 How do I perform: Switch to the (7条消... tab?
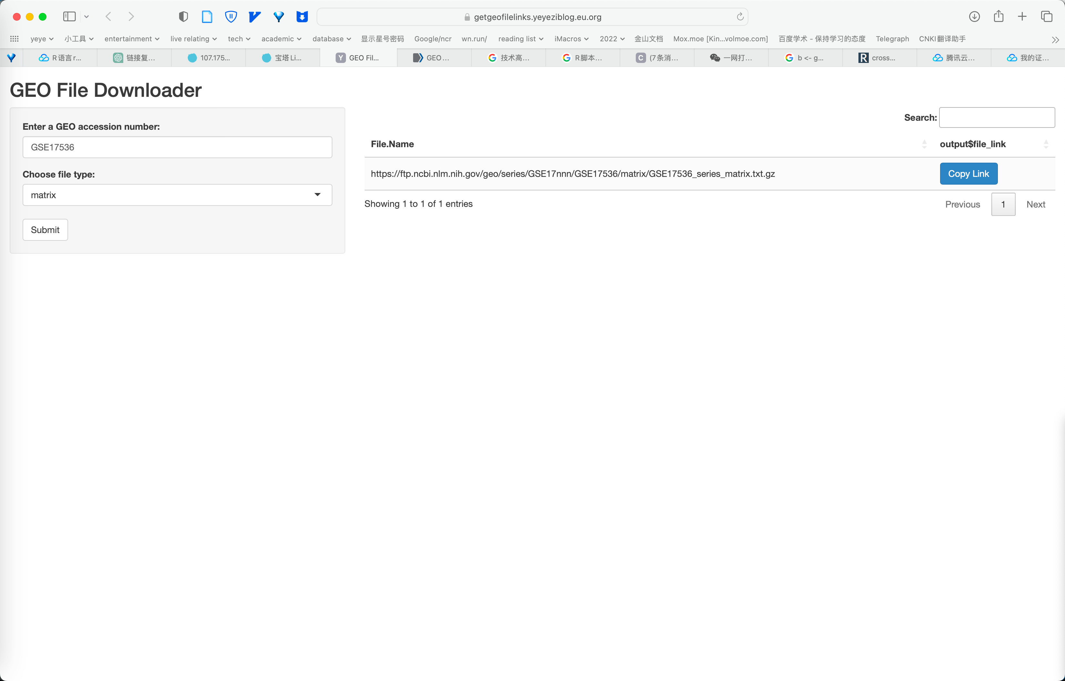coord(657,58)
